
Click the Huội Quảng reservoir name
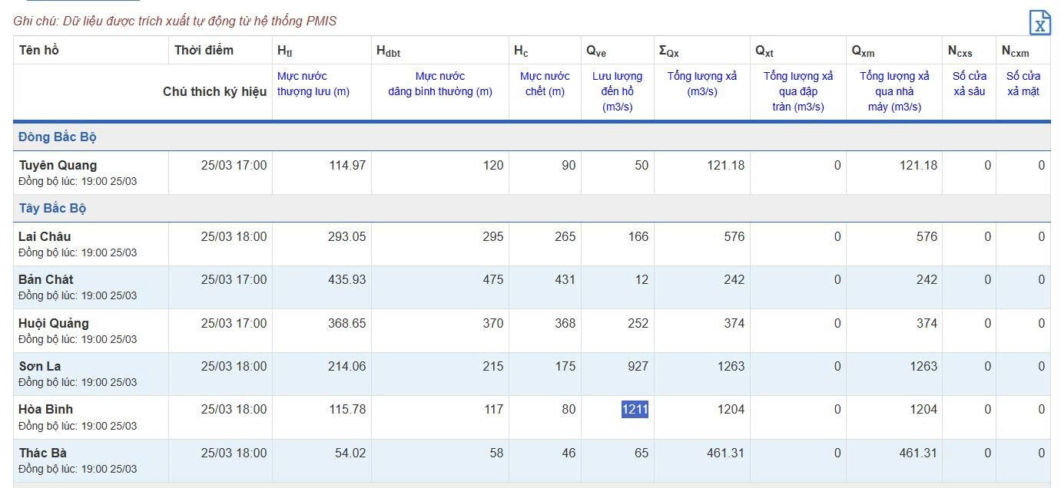54,323
